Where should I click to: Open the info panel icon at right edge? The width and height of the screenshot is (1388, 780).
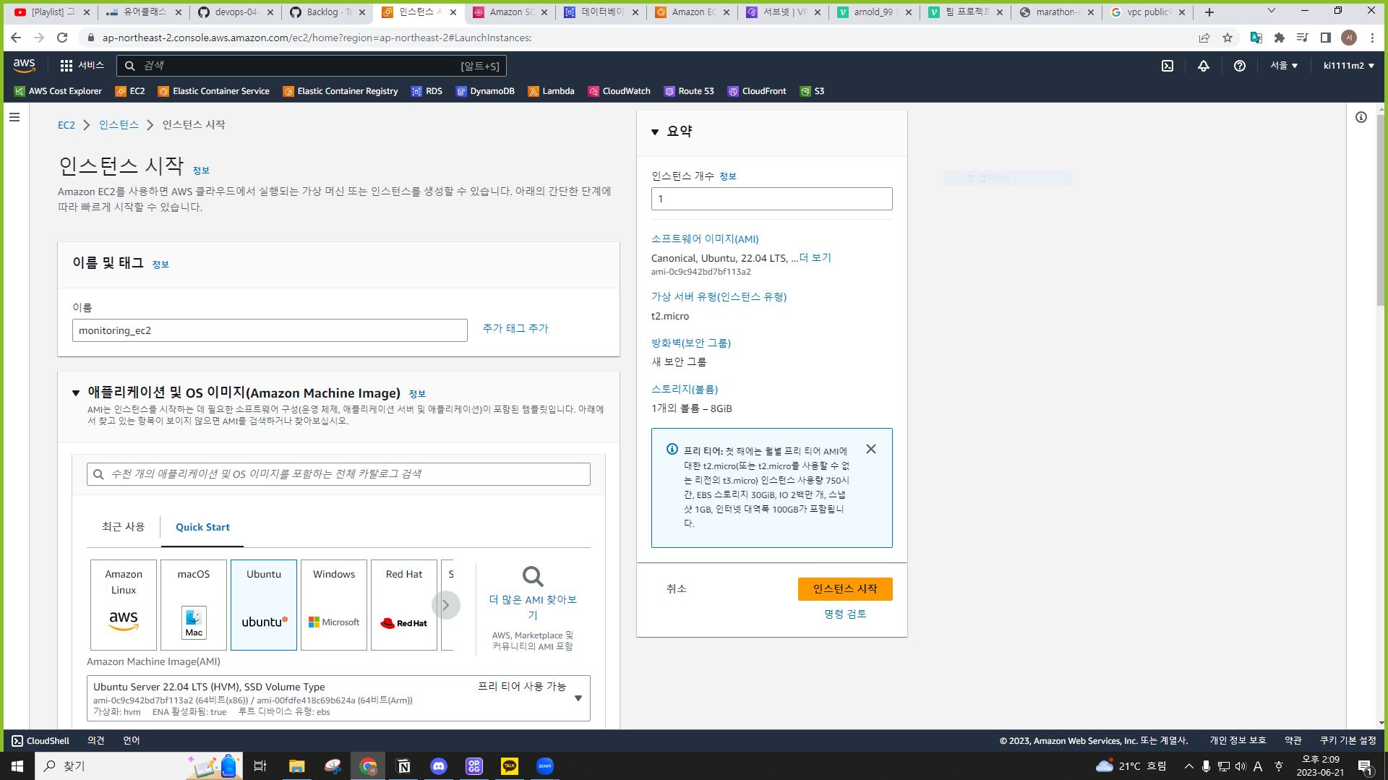[x=1361, y=117]
